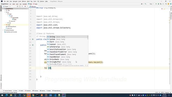Click Expand All in Project panel

[20, 6]
